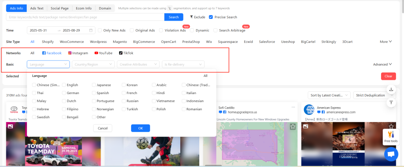This screenshot has height=167, width=404.
Task: Click the red Clear button
Action: (x=388, y=76)
